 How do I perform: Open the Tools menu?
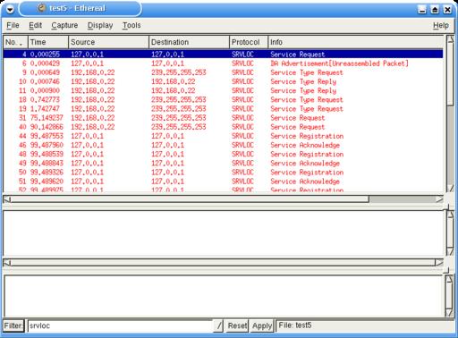[x=131, y=25]
